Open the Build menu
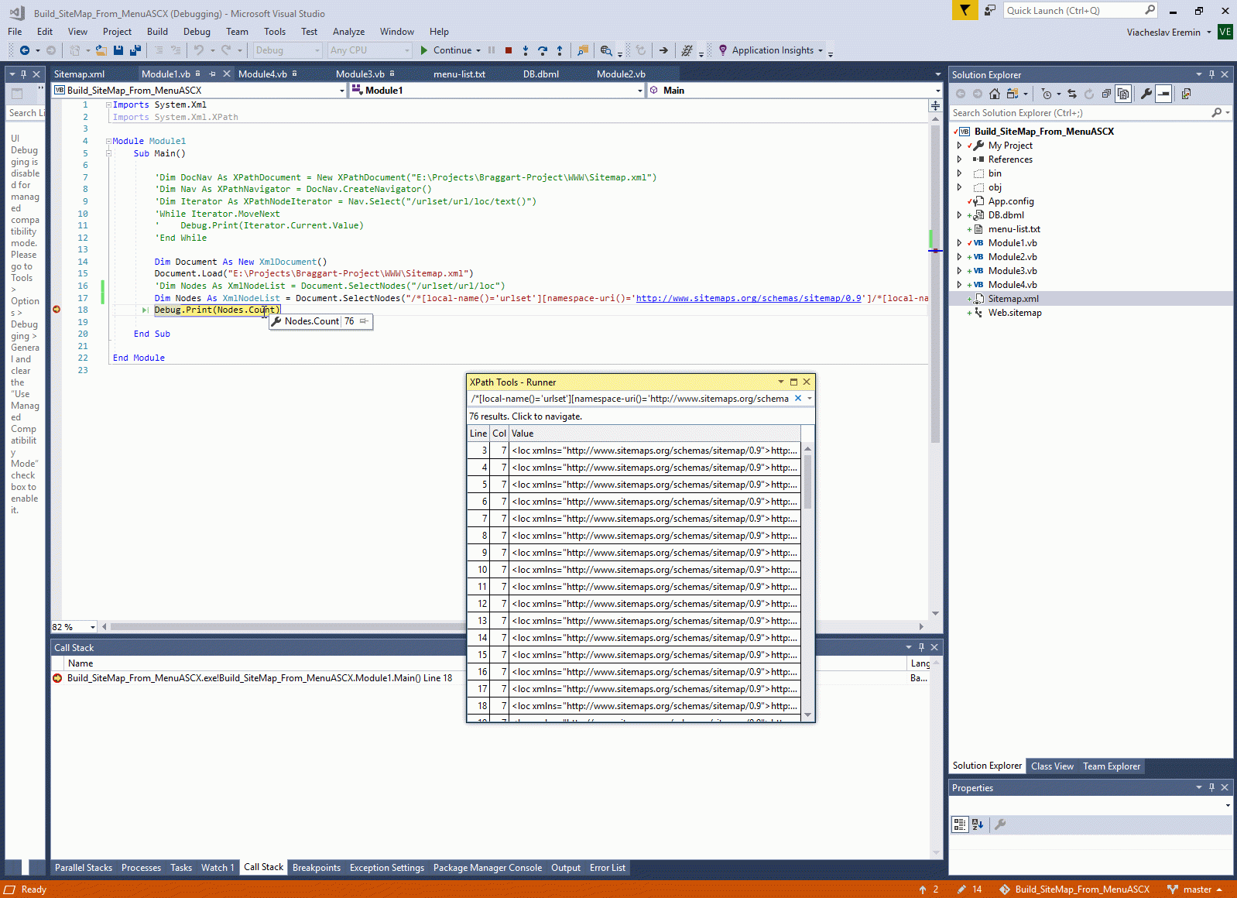The width and height of the screenshot is (1237, 898). (157, 32)
